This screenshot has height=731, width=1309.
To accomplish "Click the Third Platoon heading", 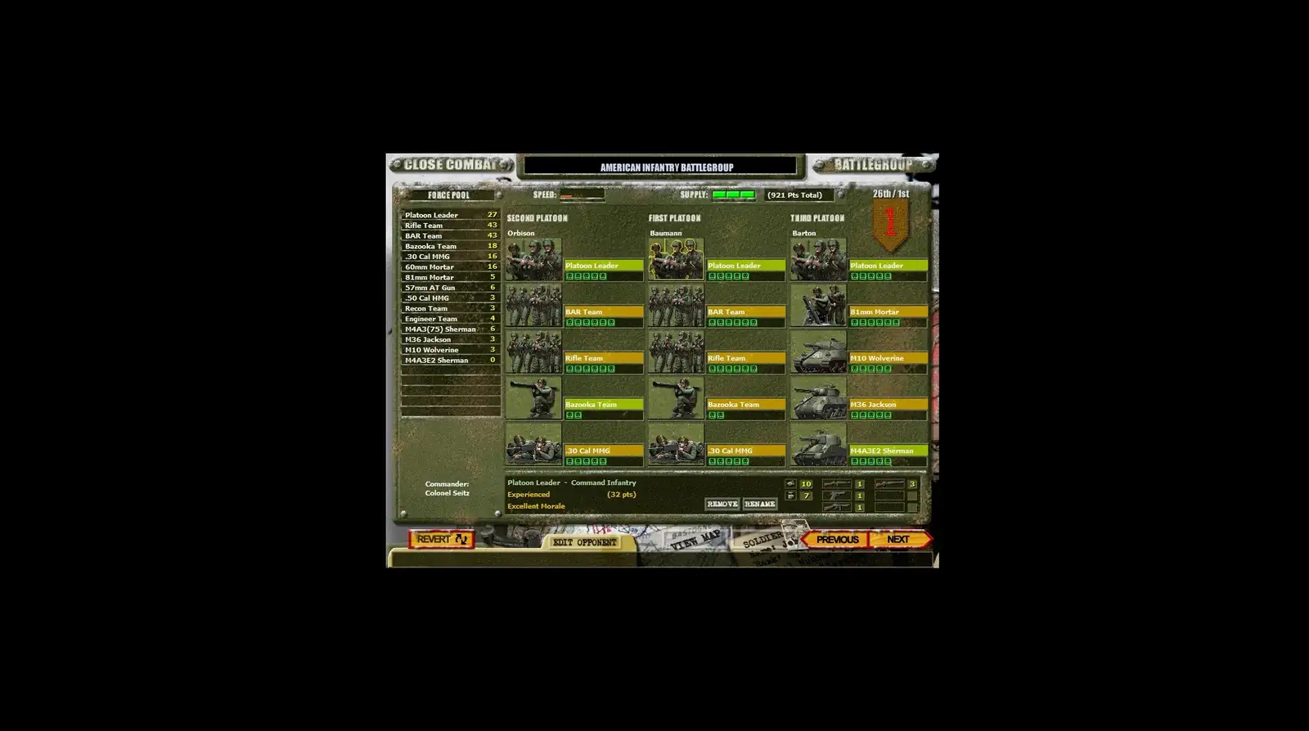I will (817, 218).
